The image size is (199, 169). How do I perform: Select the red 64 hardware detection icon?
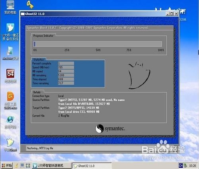(x=10, y=76)
